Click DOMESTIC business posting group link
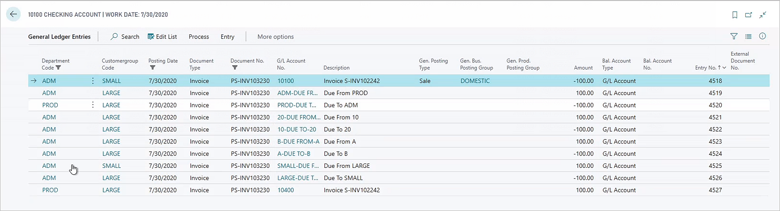 click(475, 81)
